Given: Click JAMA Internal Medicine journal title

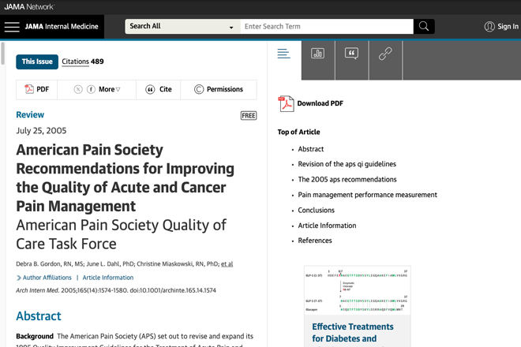Looking at the screenshot, I should (62, 27).
